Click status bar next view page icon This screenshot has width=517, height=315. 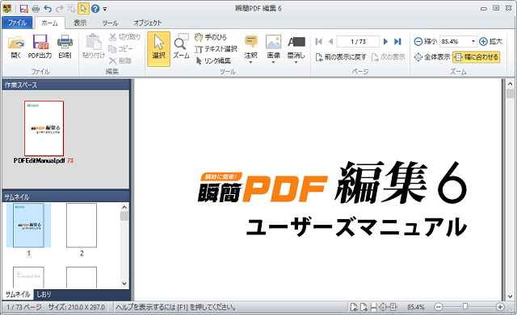pyautogui.click(x=364, y=307)
